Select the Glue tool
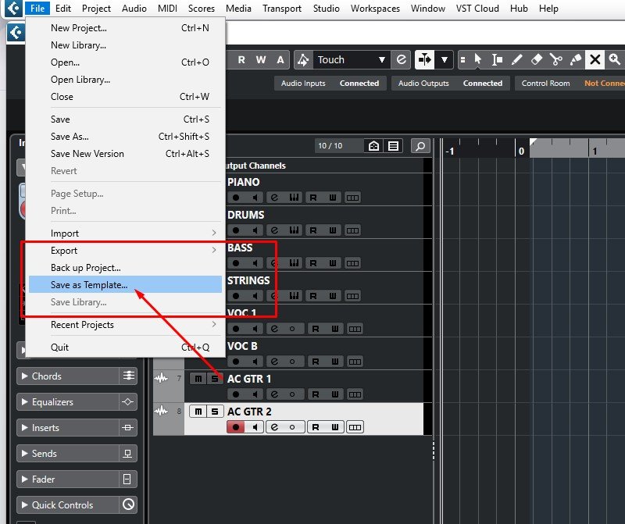The height and width of the screenshot is (524, 625). pos(575,60)
